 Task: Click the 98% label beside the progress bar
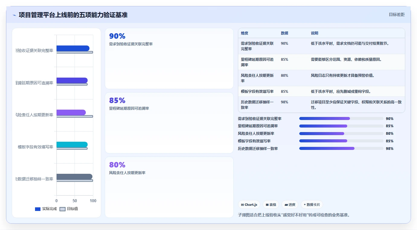pos(390,149)
